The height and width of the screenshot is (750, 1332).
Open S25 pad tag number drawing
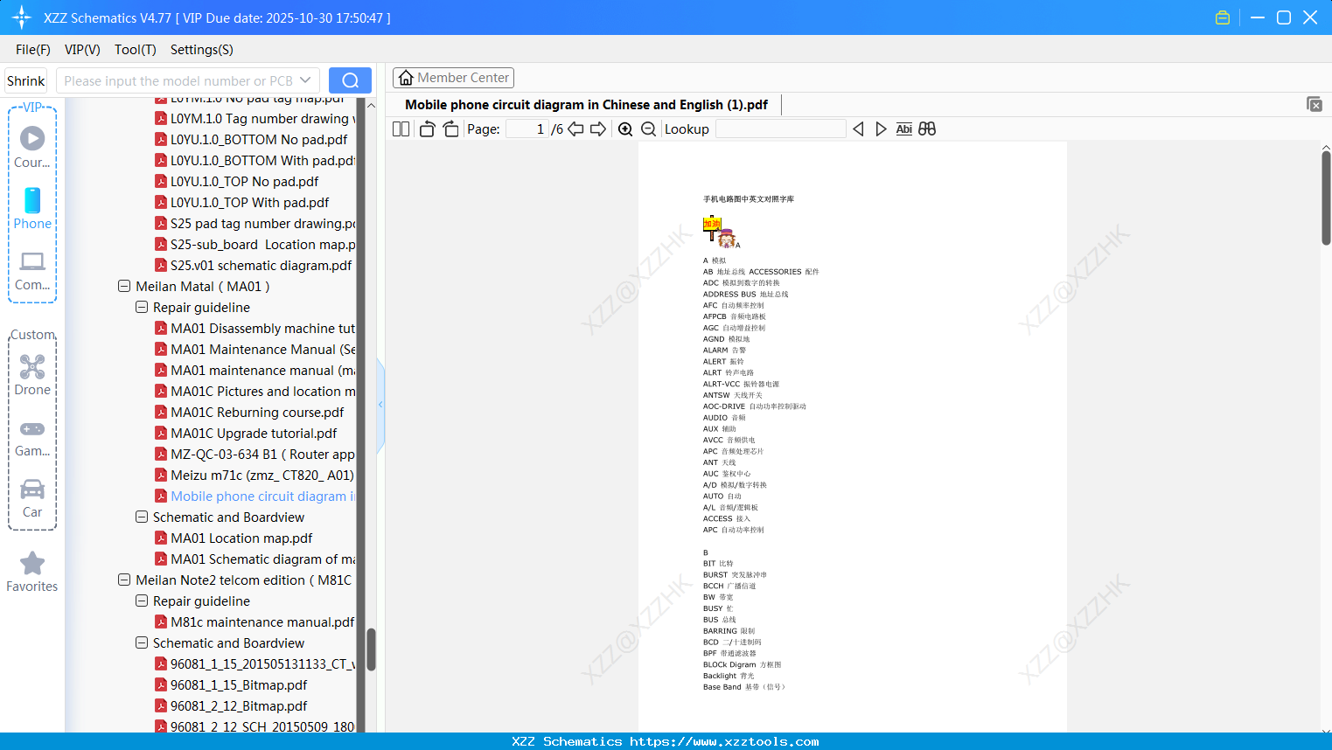[255, 223]
